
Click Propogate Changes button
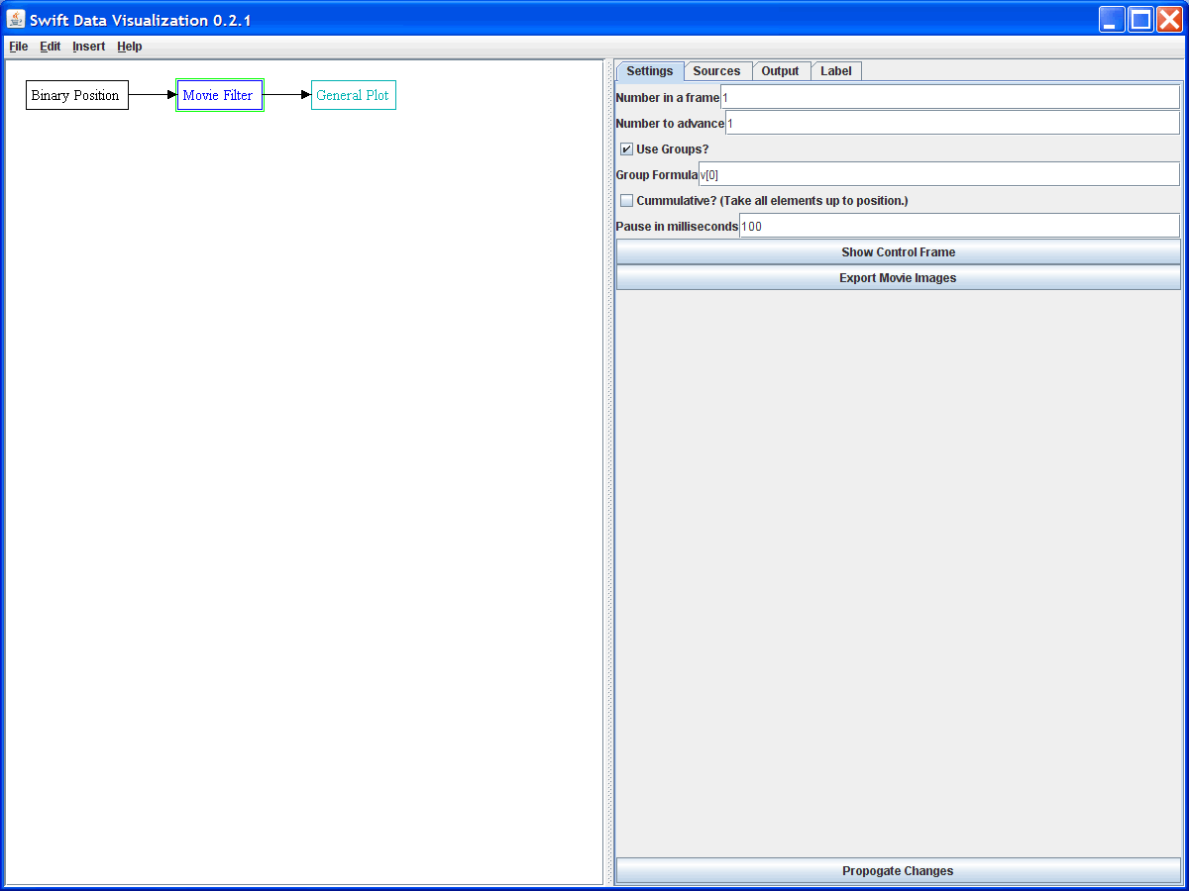point(899,871)
